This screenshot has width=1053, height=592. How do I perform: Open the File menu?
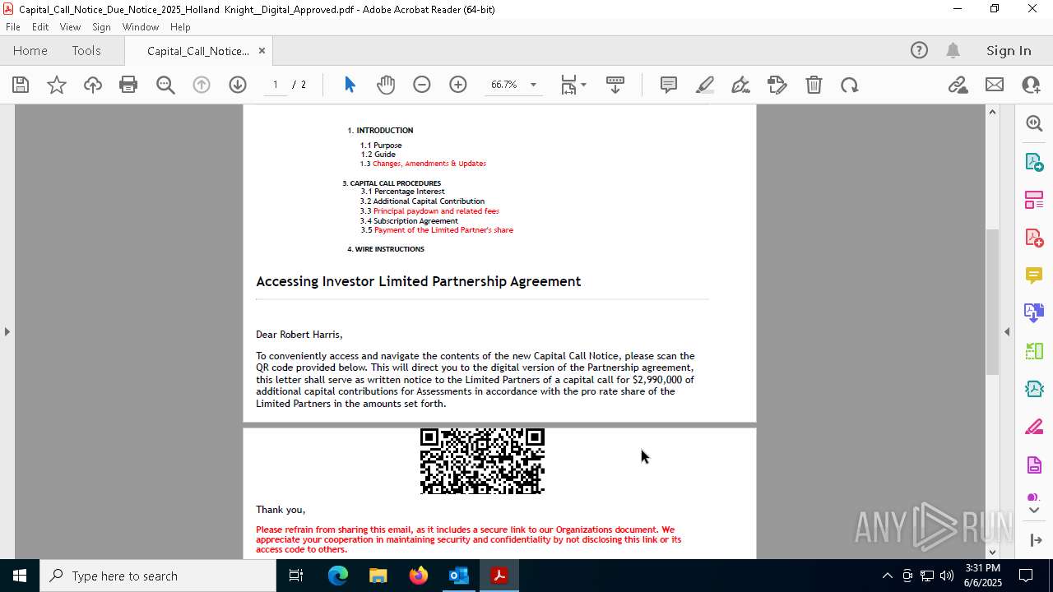(x=13, y=27)
